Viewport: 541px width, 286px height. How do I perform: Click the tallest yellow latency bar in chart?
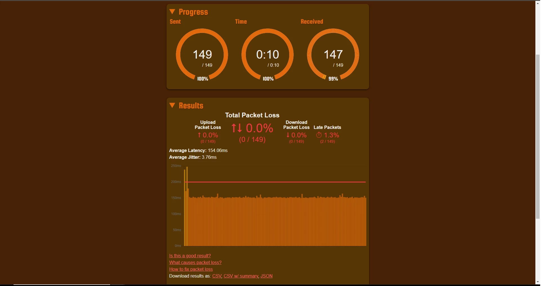pyautogui.click(x=187, y=206)
